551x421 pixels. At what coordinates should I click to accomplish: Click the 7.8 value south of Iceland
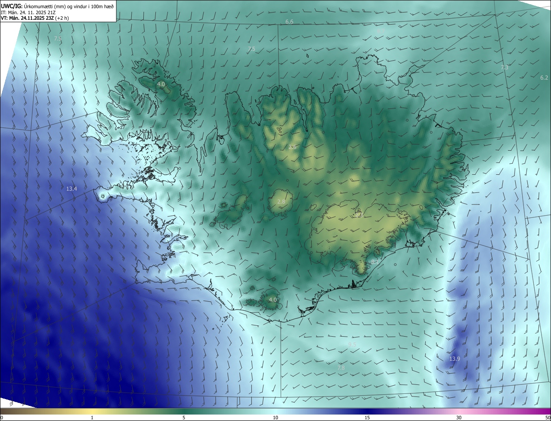(341, 368)
